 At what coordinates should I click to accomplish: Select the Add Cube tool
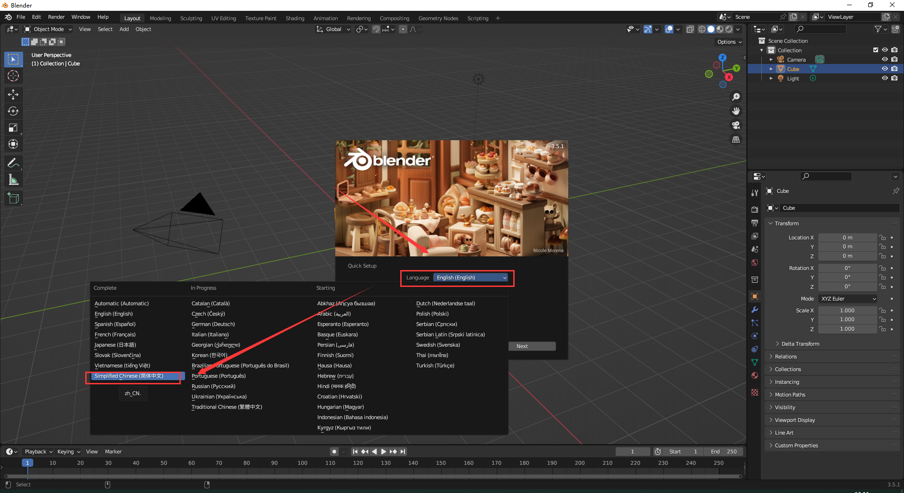point(13,198)
